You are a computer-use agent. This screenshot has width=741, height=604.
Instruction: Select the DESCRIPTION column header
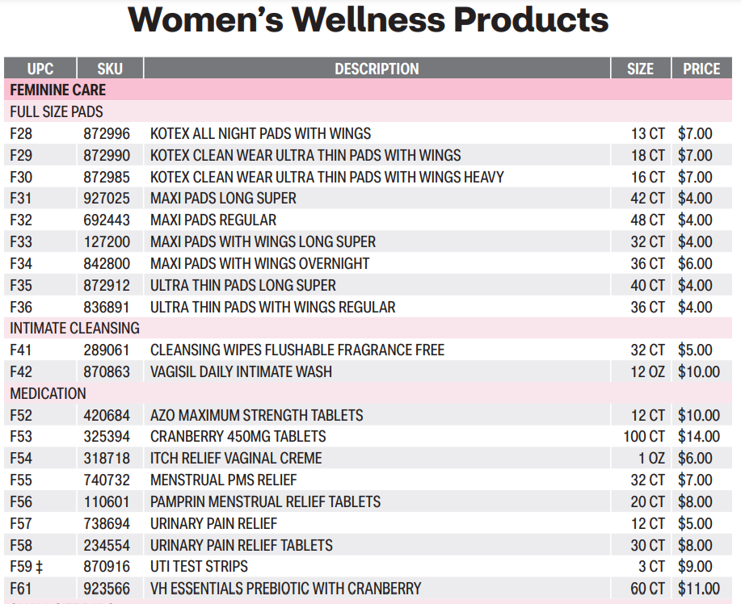(377, 69)
